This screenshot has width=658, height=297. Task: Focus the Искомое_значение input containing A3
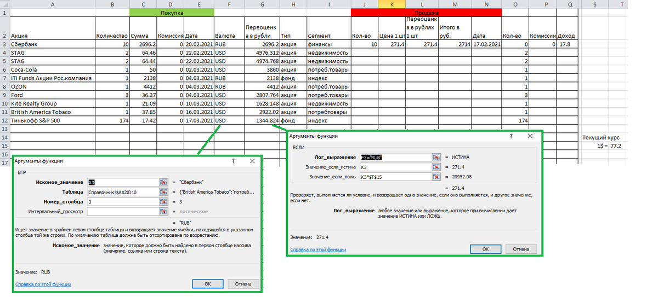point(122,182)
